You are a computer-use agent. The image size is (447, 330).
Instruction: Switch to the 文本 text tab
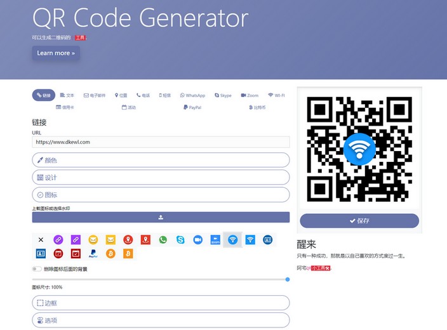(67, 95)
